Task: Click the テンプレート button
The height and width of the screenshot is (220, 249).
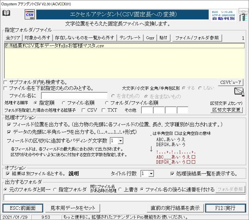Action: click(x=130, y=38)
